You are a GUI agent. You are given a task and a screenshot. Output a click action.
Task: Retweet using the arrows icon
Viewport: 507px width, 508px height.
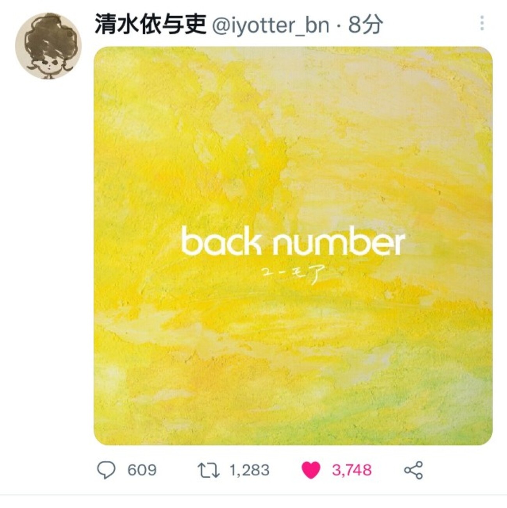coord(209,470)
